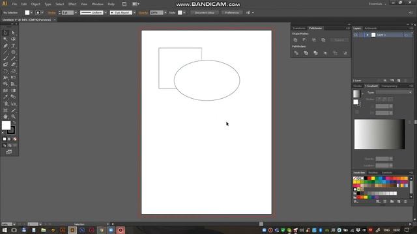Click Divide pathfinder icon
The image size is (417, 234).
(296, 53)
